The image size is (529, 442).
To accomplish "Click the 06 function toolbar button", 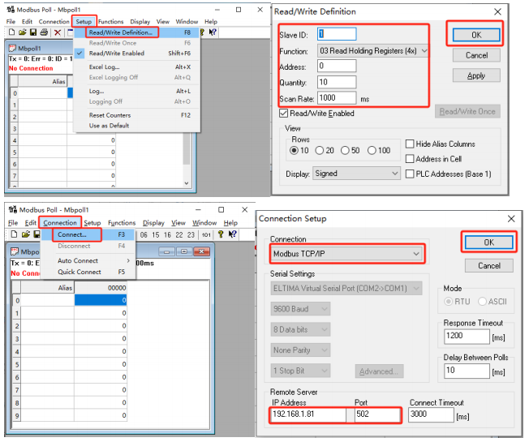I will point(144,235).
